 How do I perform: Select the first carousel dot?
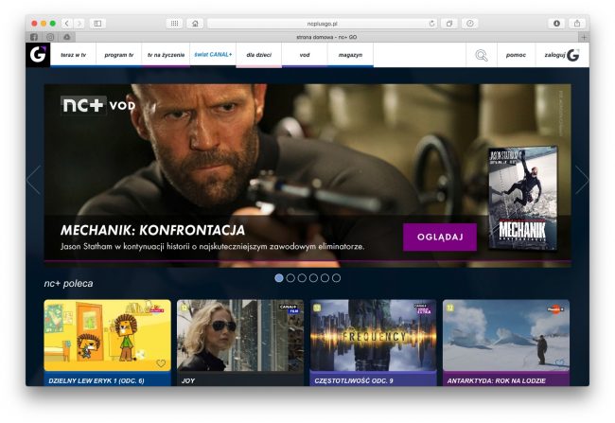coord(279,278)
